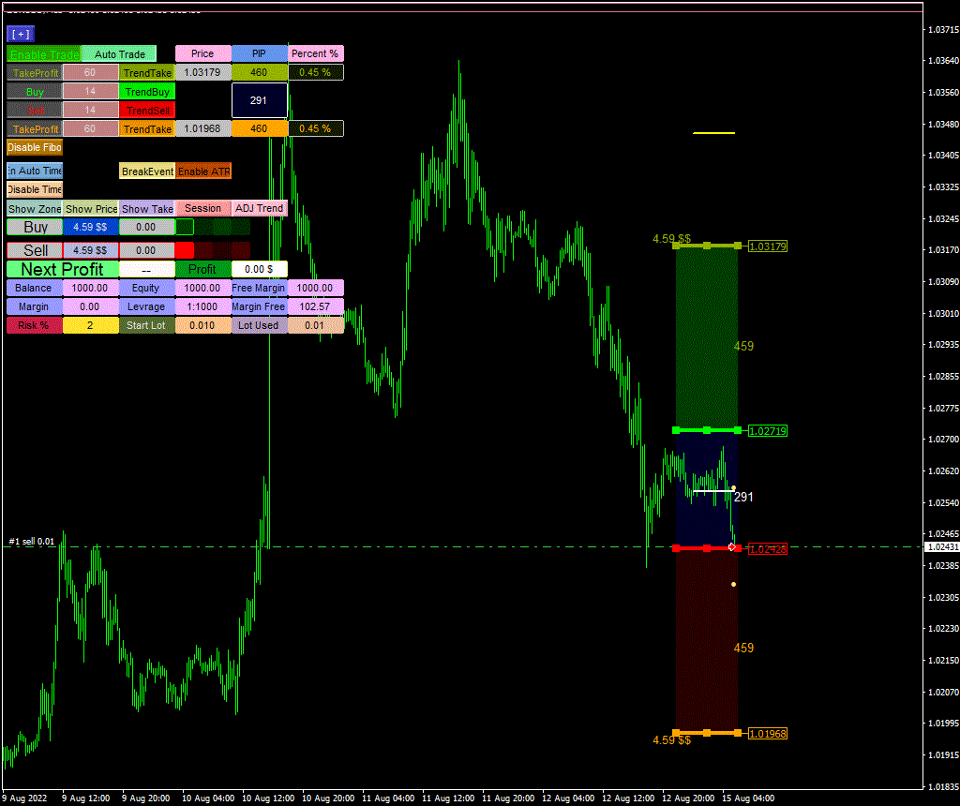Viewport: 960px width, 806px height.
Task: Select the orange 1.01968 take-profit label on chart
Action: (768, 734)
